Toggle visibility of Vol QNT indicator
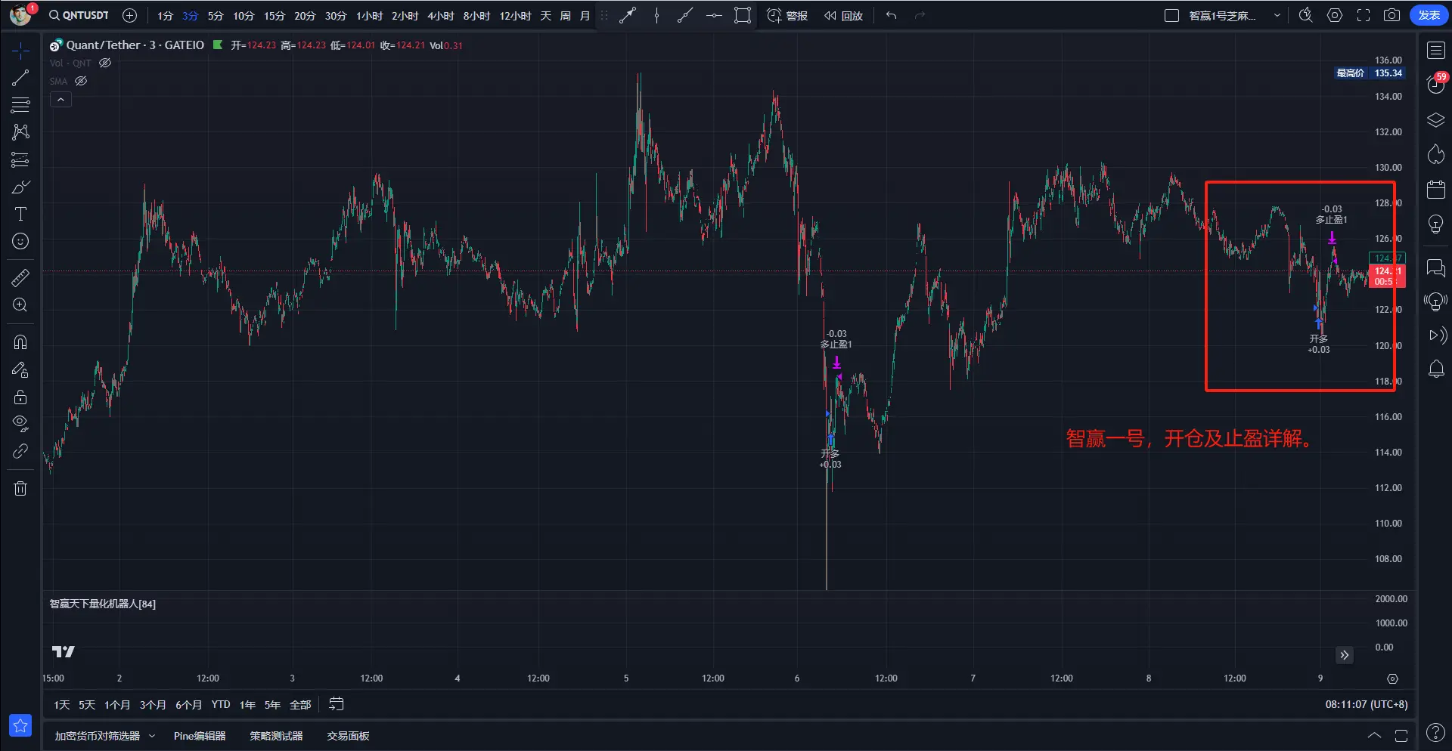Screen dimensions: 1452x751 [105, 63]
